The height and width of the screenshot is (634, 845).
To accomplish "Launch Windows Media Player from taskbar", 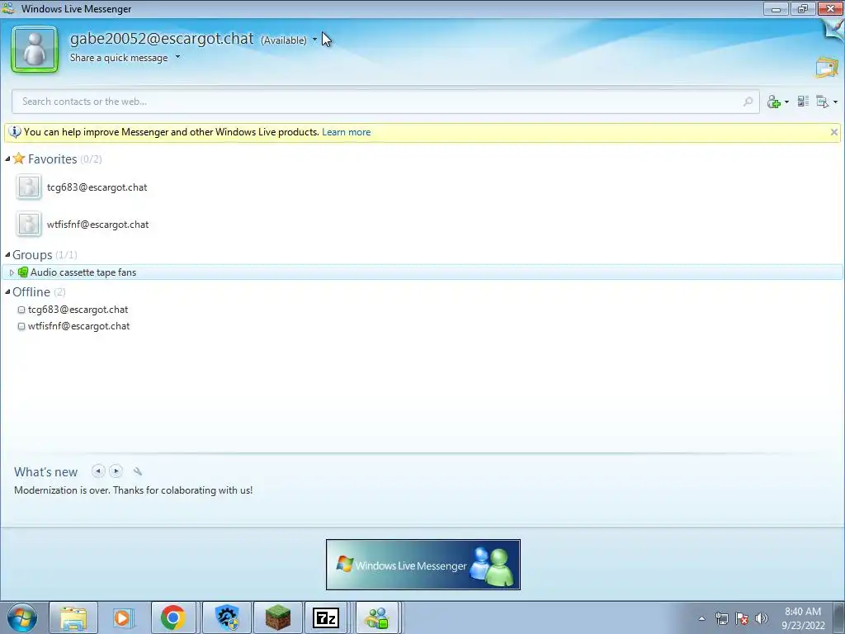I will pyautogui.click(x=122, y=617).
